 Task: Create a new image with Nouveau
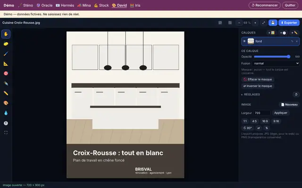click(289, 104)
